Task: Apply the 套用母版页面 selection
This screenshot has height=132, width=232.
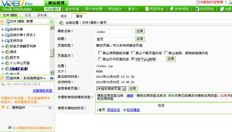Action: click(133, 88)
